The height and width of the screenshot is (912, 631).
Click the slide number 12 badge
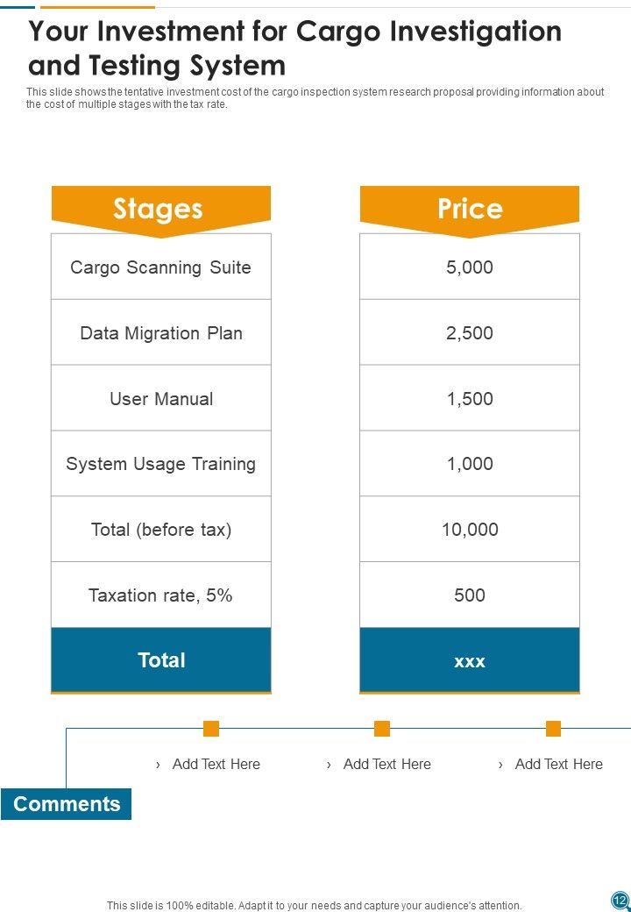[x=620, y=900]
